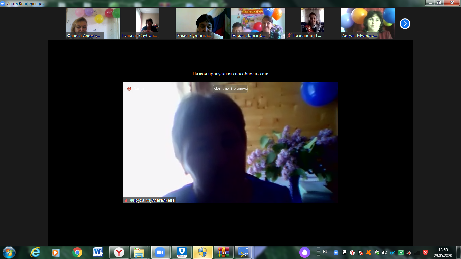
Task: Click the "Меньше 1 минуты" label
Action: (230, 89)
